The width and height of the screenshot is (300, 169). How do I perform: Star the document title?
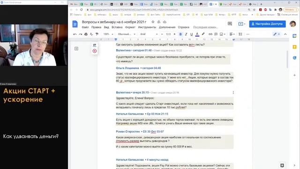[153, 22]
